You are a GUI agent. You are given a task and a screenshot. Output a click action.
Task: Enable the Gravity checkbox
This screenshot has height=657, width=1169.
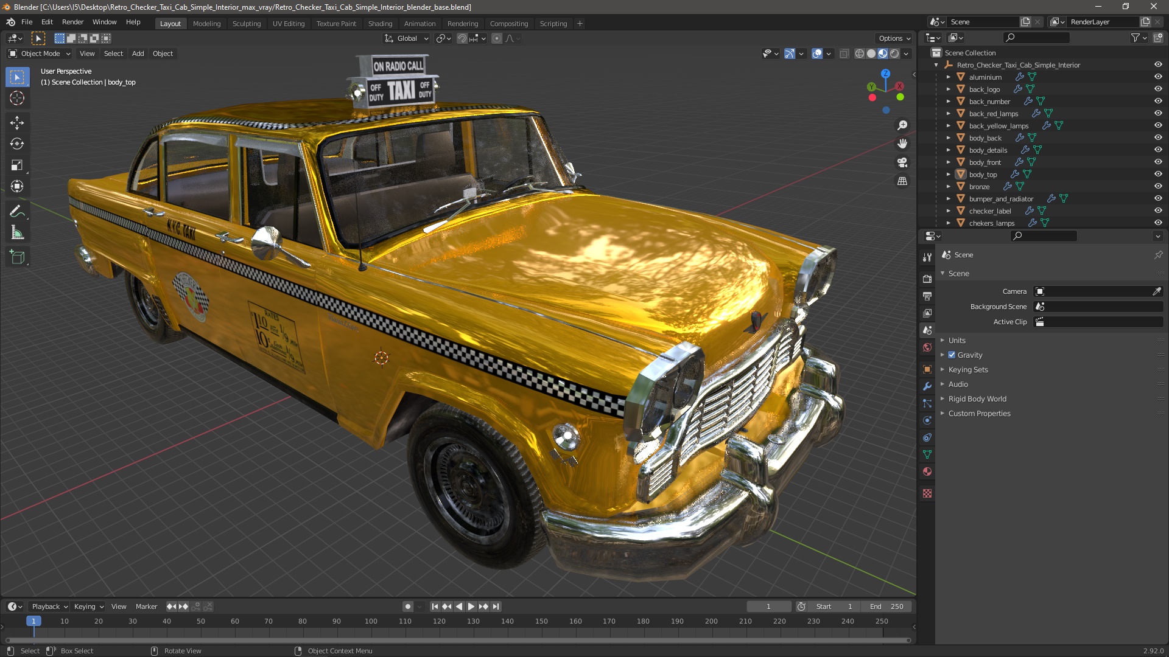[x=952, y=355]
